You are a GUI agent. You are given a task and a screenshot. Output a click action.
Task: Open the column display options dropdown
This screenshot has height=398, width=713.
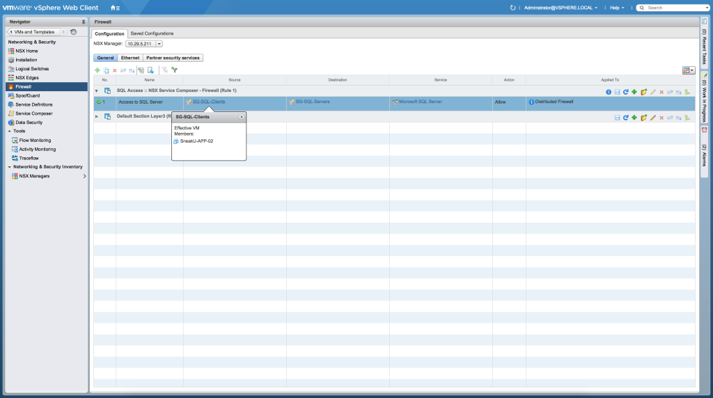pos(689,70)
